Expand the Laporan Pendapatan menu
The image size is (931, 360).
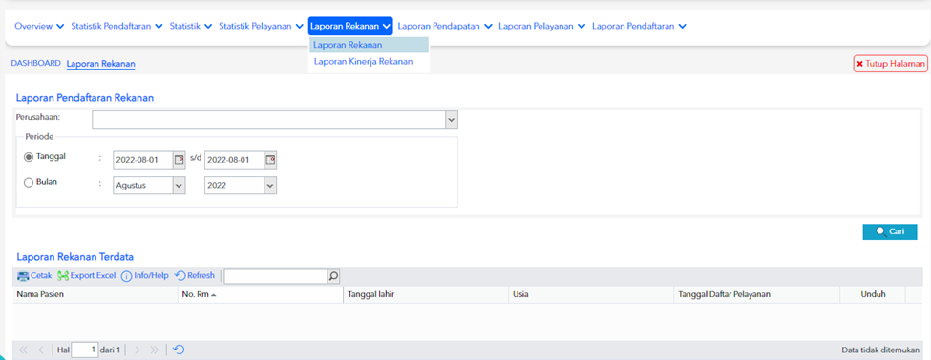(x=445, y=26)
